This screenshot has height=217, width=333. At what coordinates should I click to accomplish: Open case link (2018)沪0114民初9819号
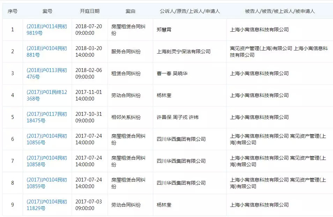[x=47, y=30]
